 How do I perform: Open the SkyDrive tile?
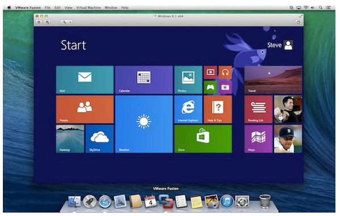click(99, 139)
